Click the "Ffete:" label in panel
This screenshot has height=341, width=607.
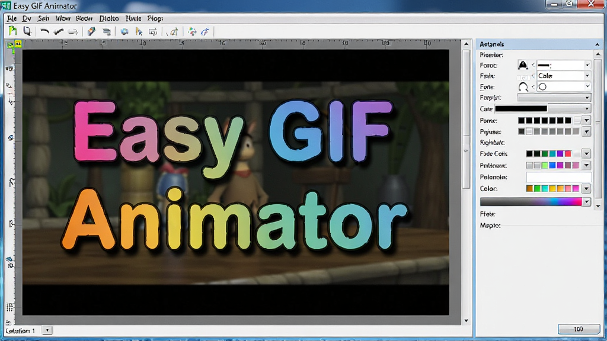[x=487, y=214]
